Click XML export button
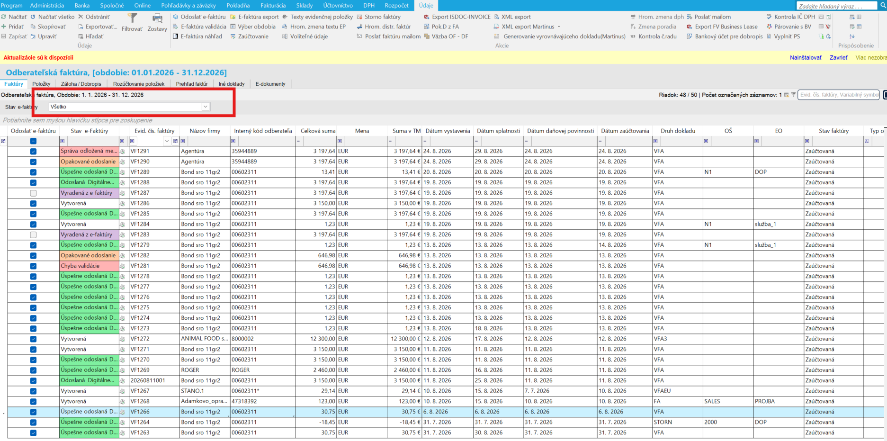 (x=512, y=17)
